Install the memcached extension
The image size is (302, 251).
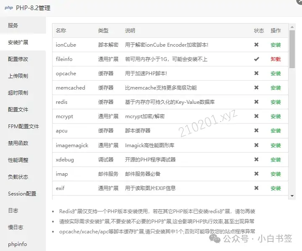[x=276, y=88]
